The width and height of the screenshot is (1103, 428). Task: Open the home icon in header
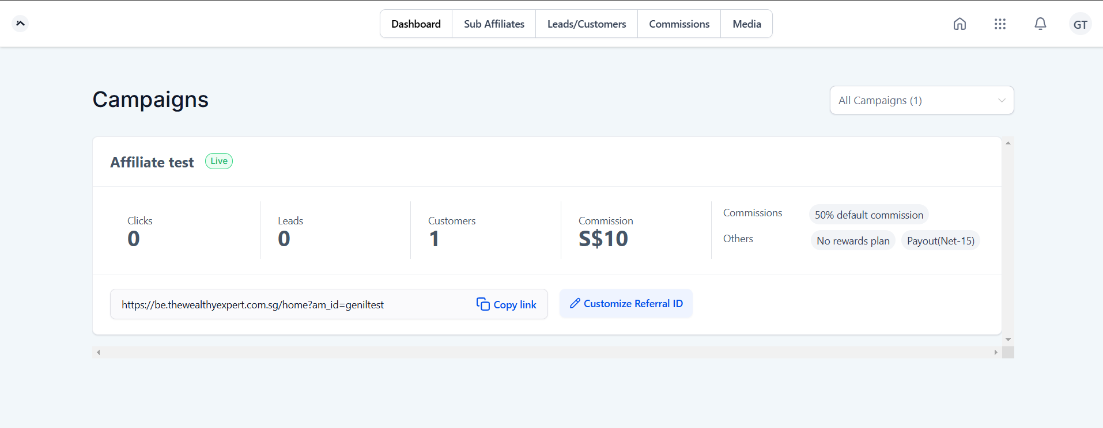pos(960,24)
